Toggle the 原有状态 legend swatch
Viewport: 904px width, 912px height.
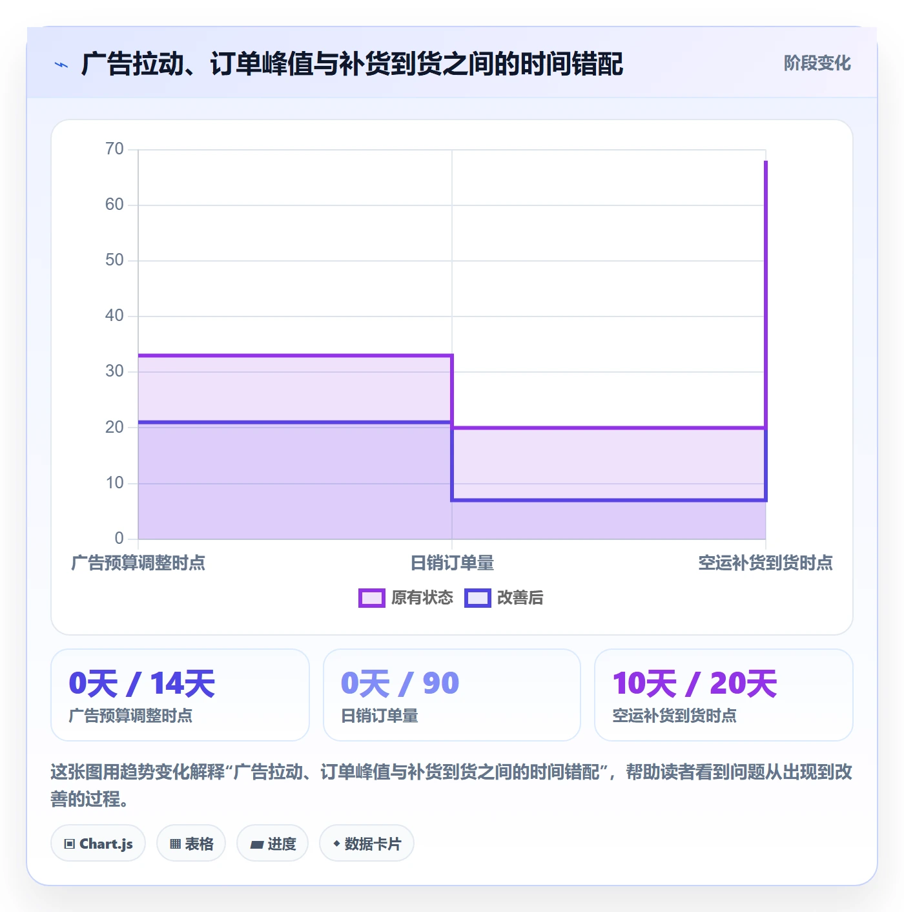(372, 598)
